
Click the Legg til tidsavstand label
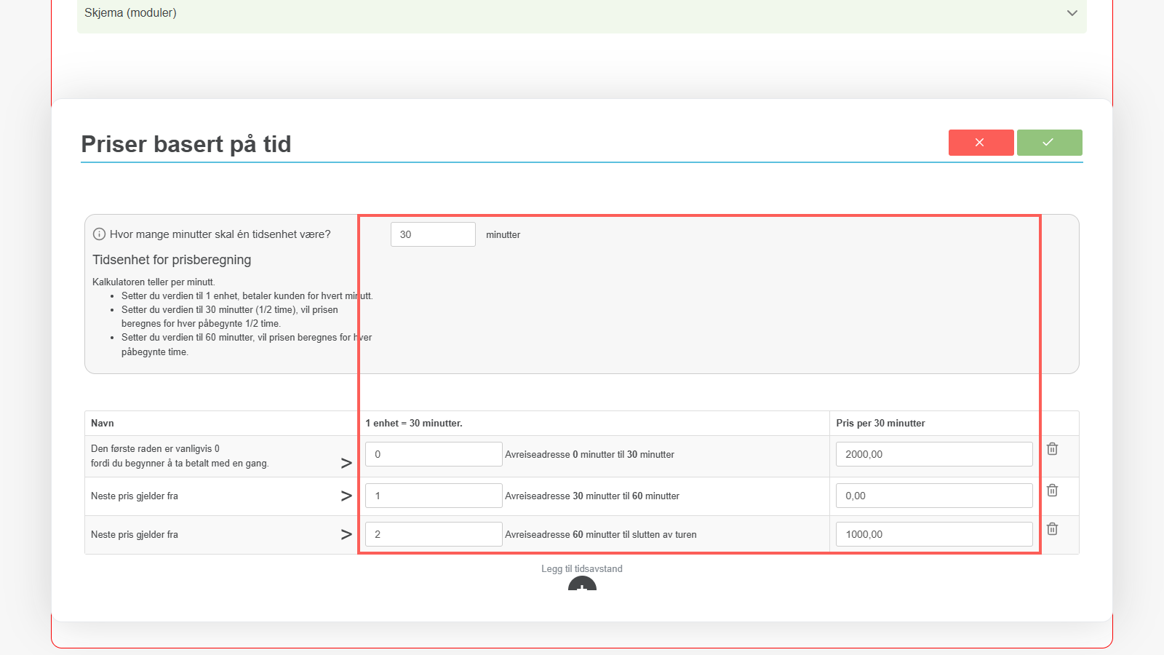[x=582, y=568]
